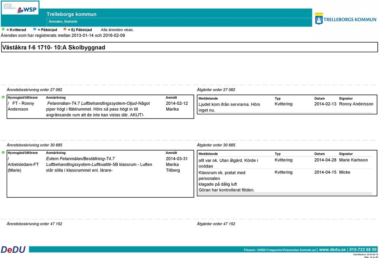Viewport: 379px width, 258px height.
Task: Select the action date 2014-04-28
Action: [x=325, y=160]
